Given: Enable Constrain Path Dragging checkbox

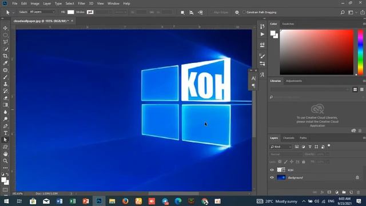Looking at the screenshot, I should click(x=244, y=12).
